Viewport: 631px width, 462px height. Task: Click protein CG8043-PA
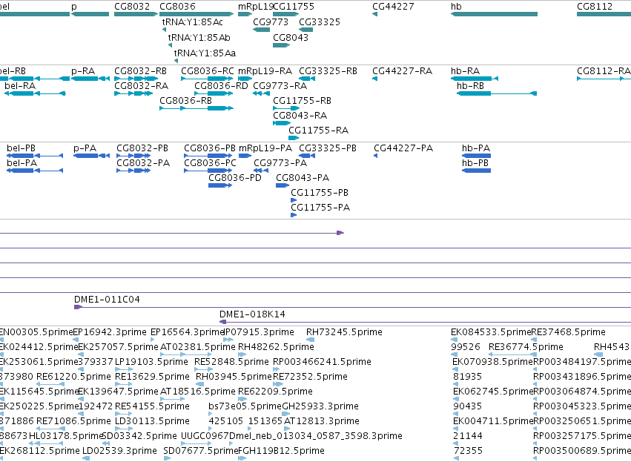click(283, 185)
